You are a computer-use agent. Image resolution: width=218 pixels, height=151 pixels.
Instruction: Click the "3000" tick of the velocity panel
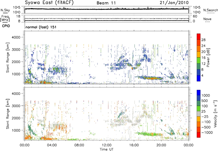(16, 106)
